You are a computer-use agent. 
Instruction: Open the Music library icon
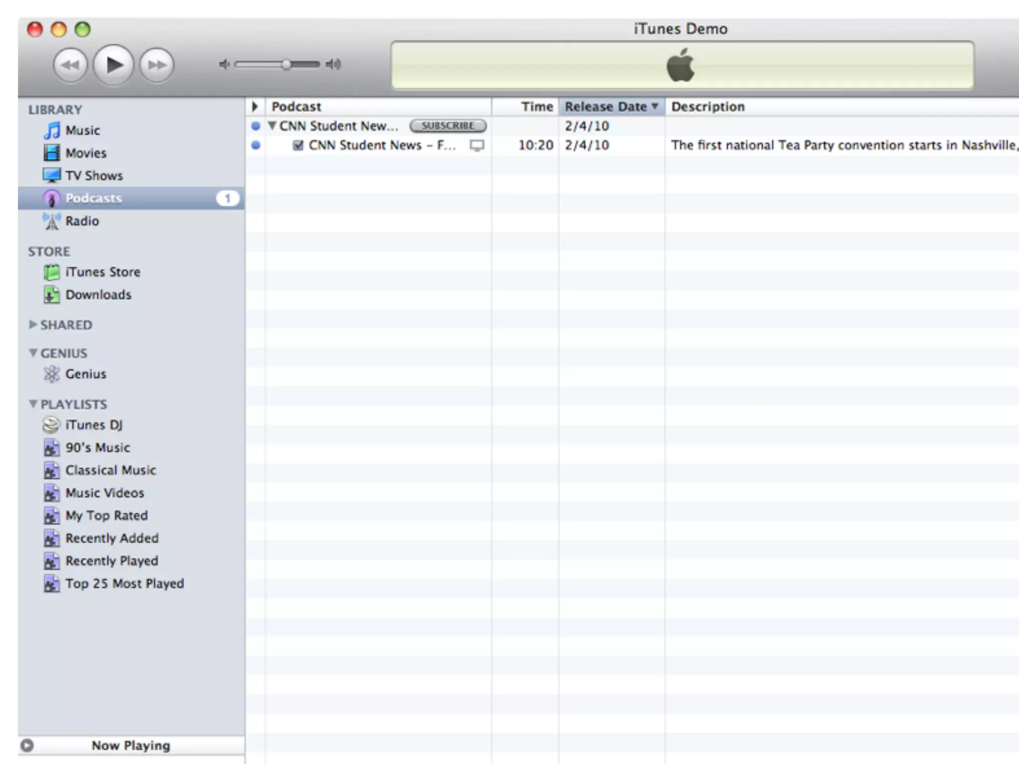(x=52, y=131)
